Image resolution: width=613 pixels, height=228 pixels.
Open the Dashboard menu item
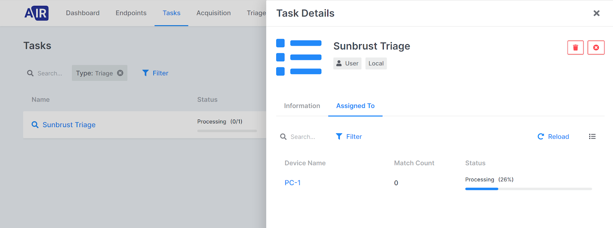[82, 13]
